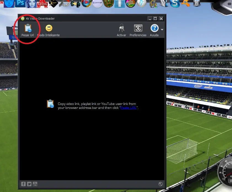Image resolution: width=232 pixels, height=192 pixels.
Task: Open the Facebook icon in footer
Action: pyautogui.click(x=23, y=184)
